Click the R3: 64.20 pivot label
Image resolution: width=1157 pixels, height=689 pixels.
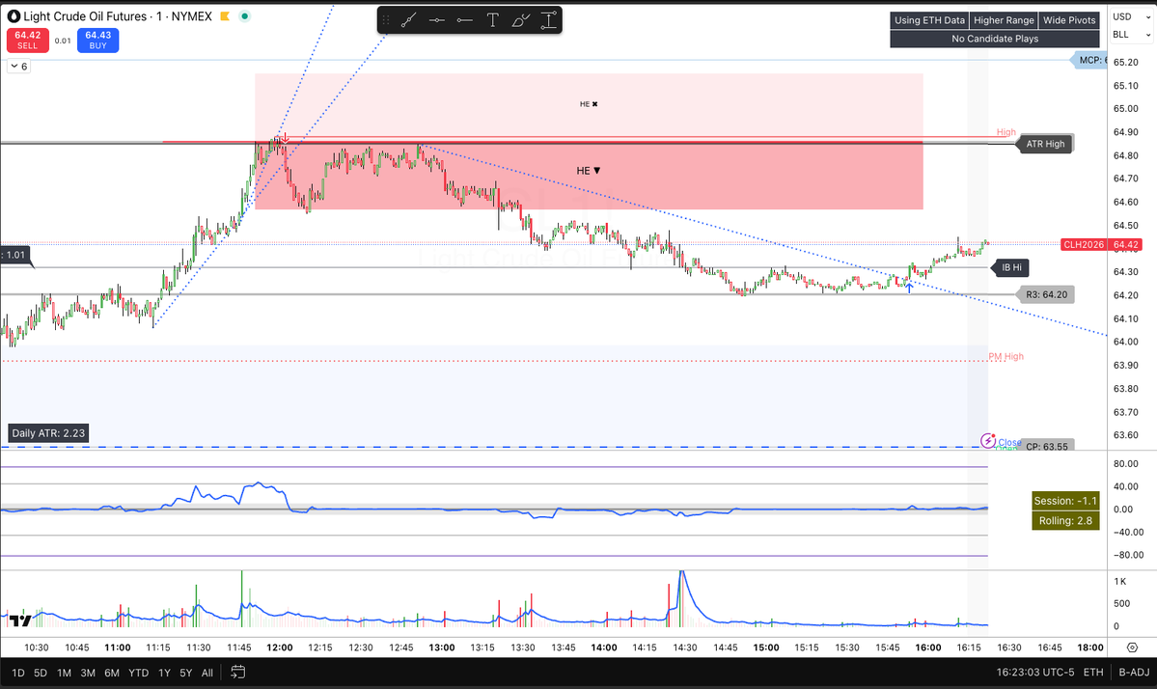point(1046,294)
